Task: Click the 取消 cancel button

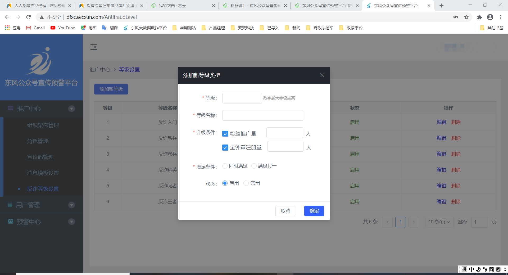Action: 285,211
